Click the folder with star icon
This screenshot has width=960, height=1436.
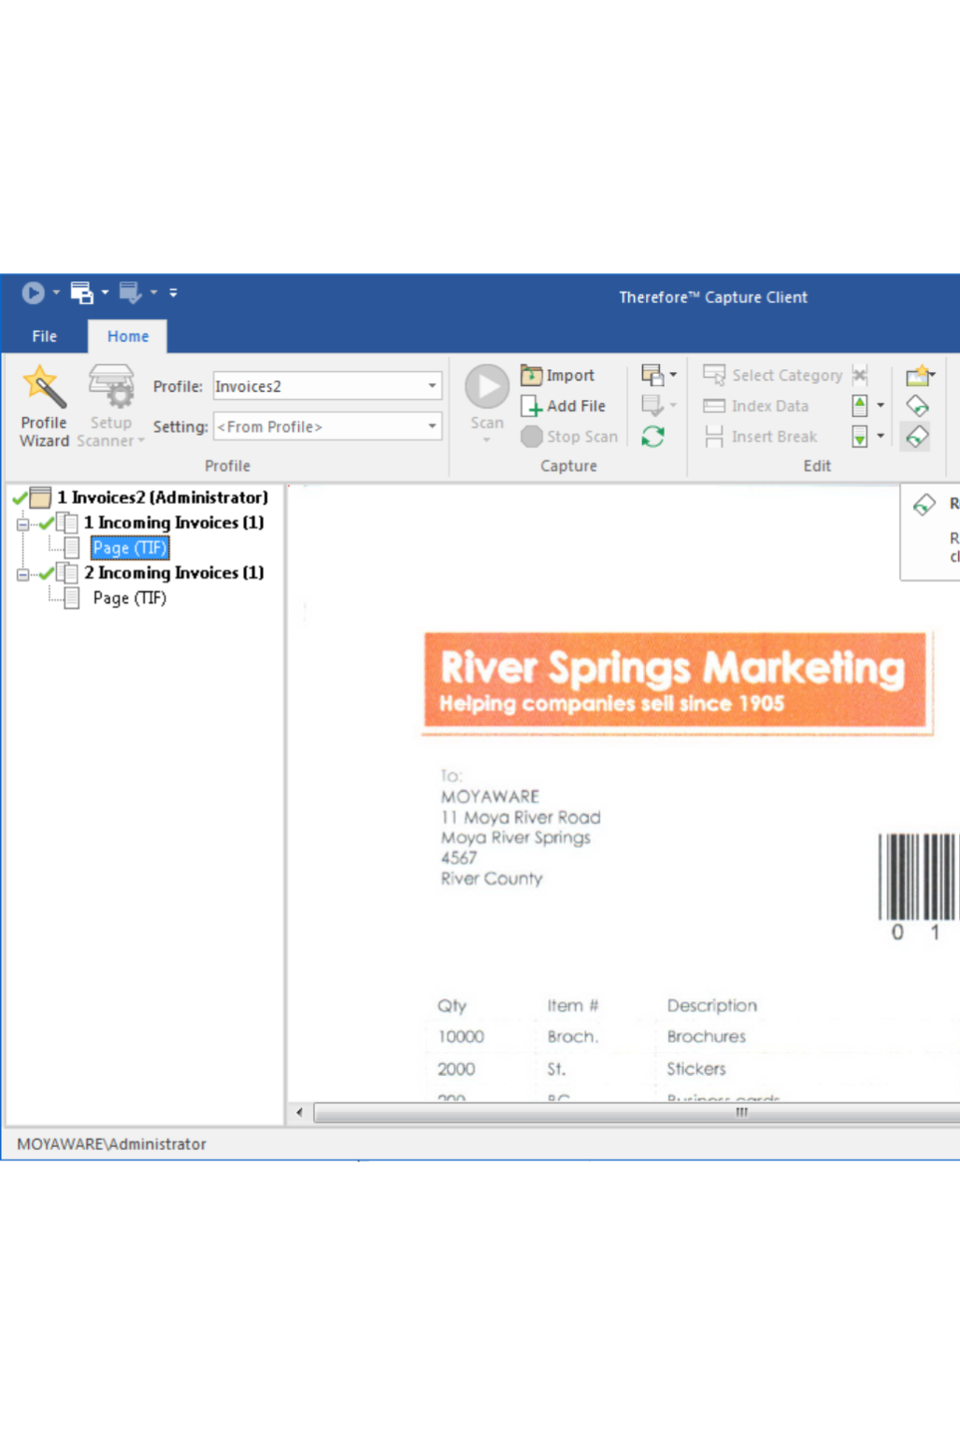pyautogui.click(x=917, y=376)
